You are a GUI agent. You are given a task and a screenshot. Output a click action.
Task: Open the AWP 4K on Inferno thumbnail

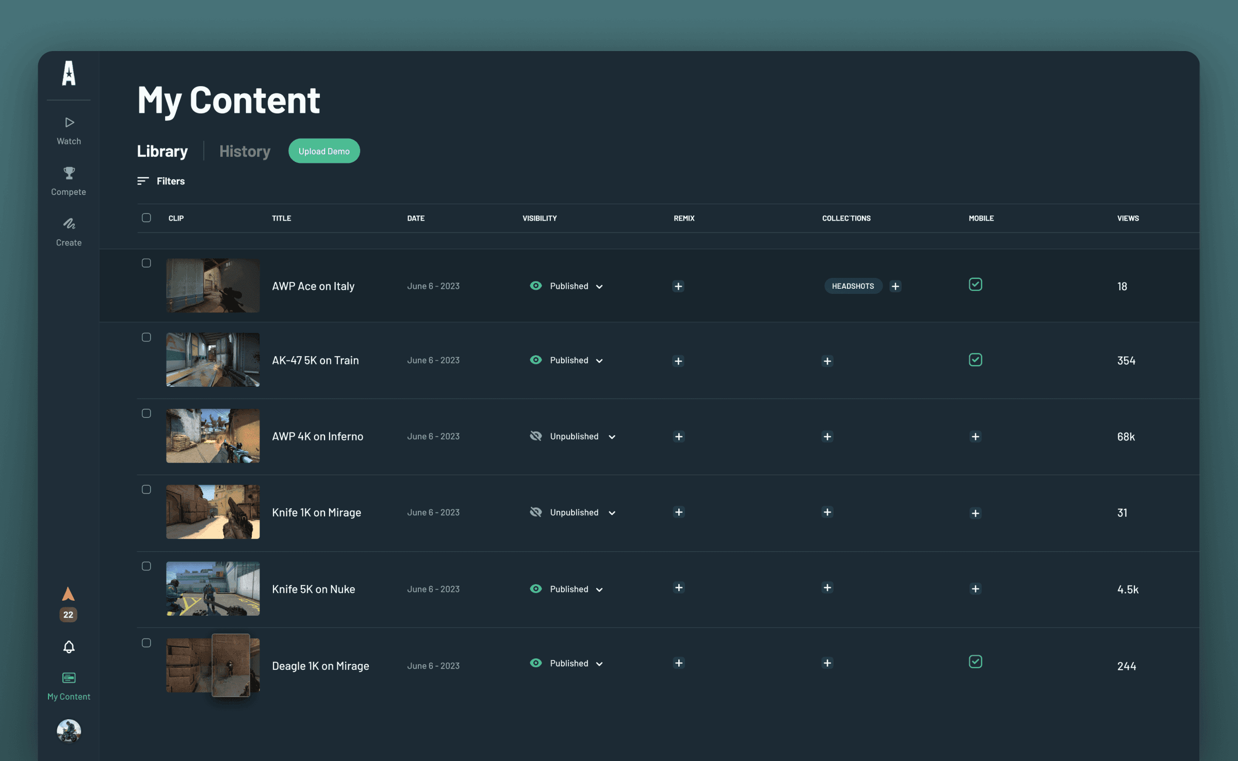coord(213,436)
